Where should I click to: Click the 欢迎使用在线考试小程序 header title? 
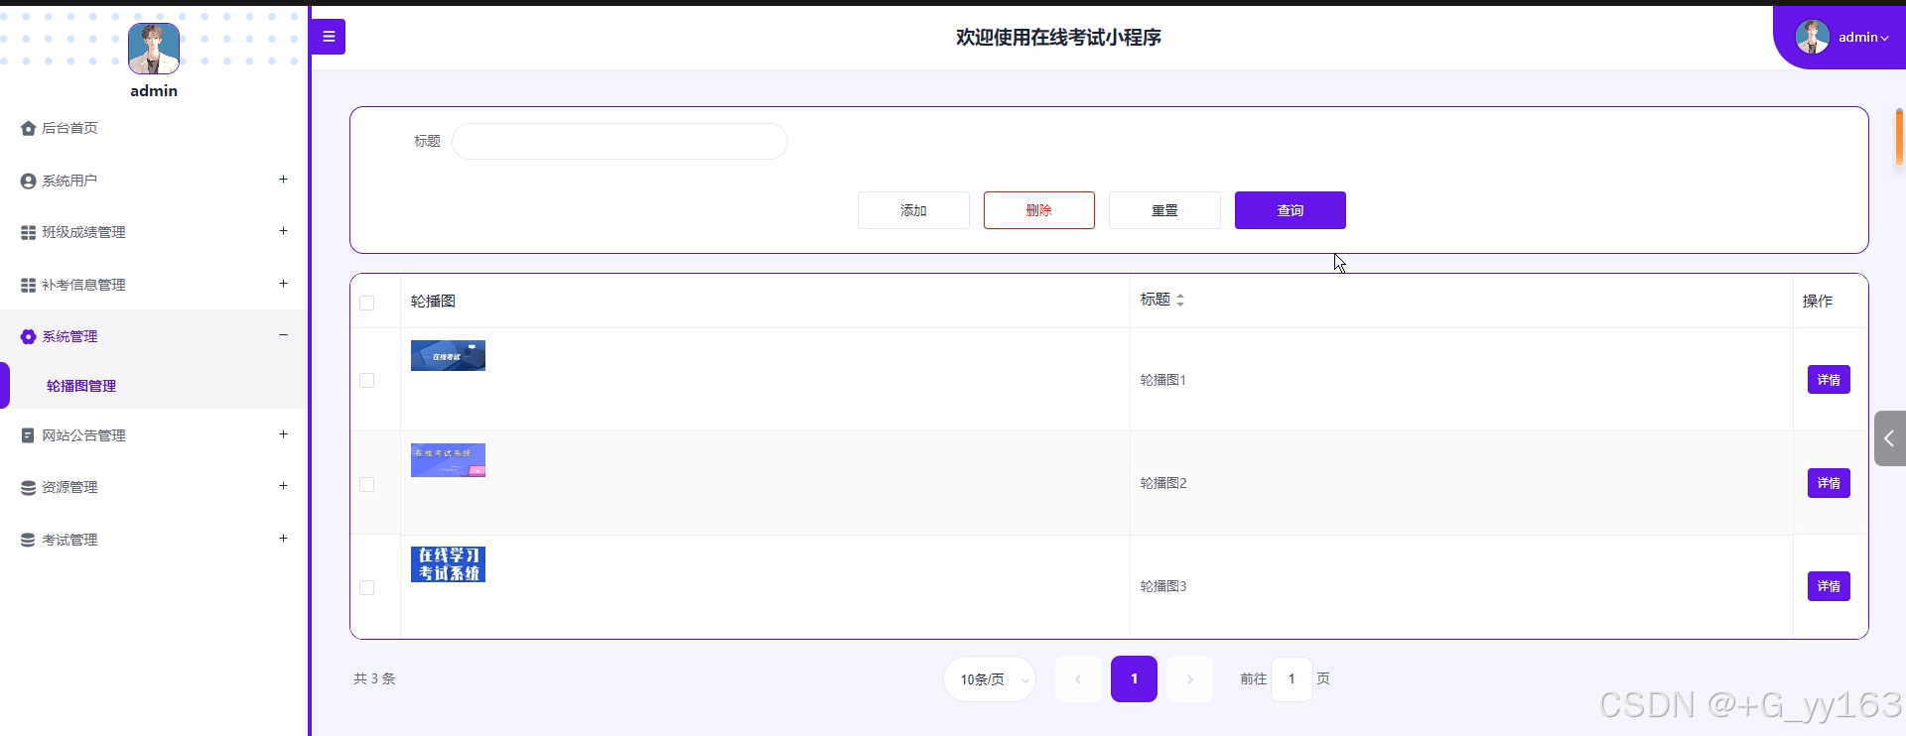click(x=1058, y=38)
